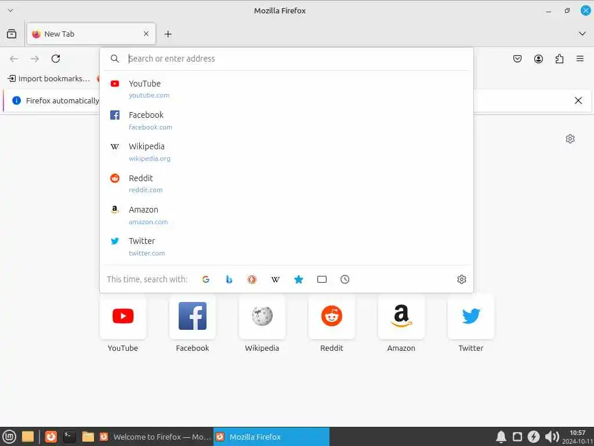Open Files manager from taskbar
The height and width of the screenshot is (446, 594).
click(x=88, y=437)
